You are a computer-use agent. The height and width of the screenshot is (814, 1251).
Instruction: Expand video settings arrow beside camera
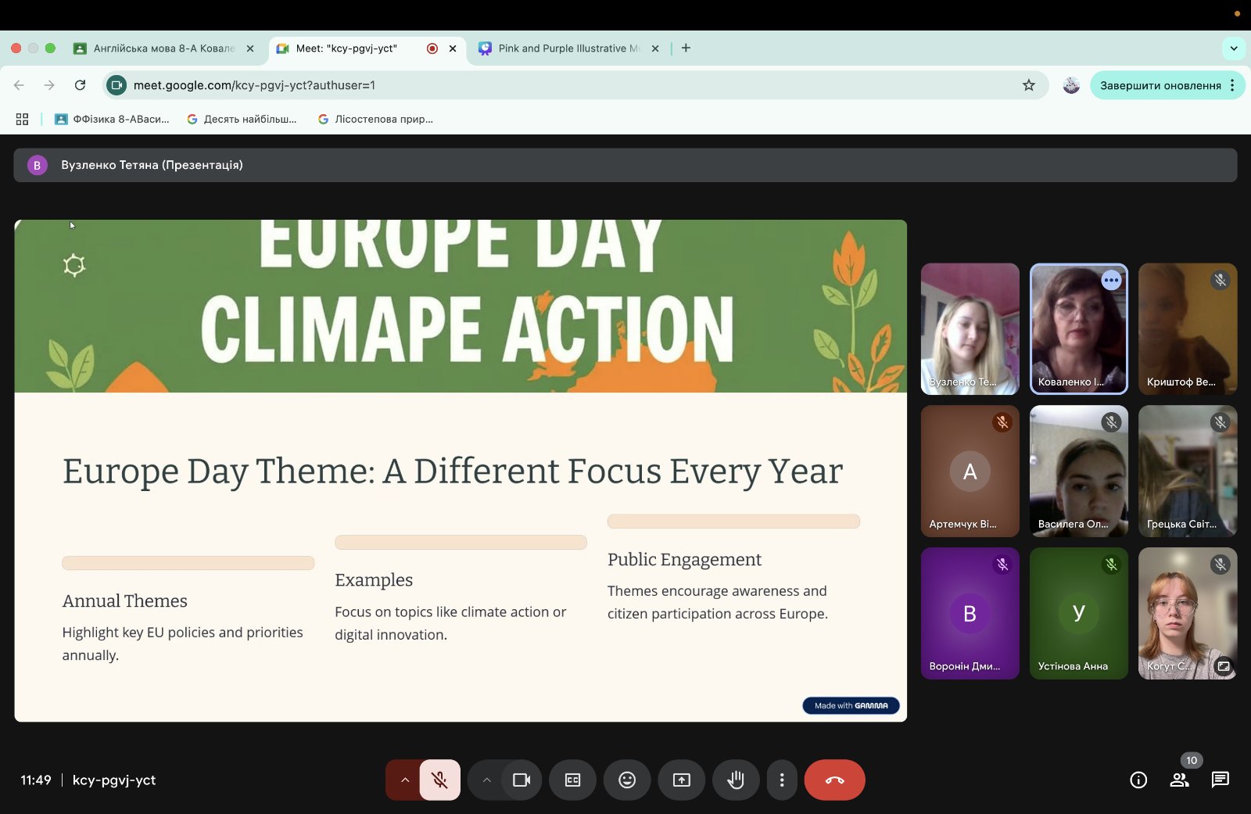pos(486,780)
